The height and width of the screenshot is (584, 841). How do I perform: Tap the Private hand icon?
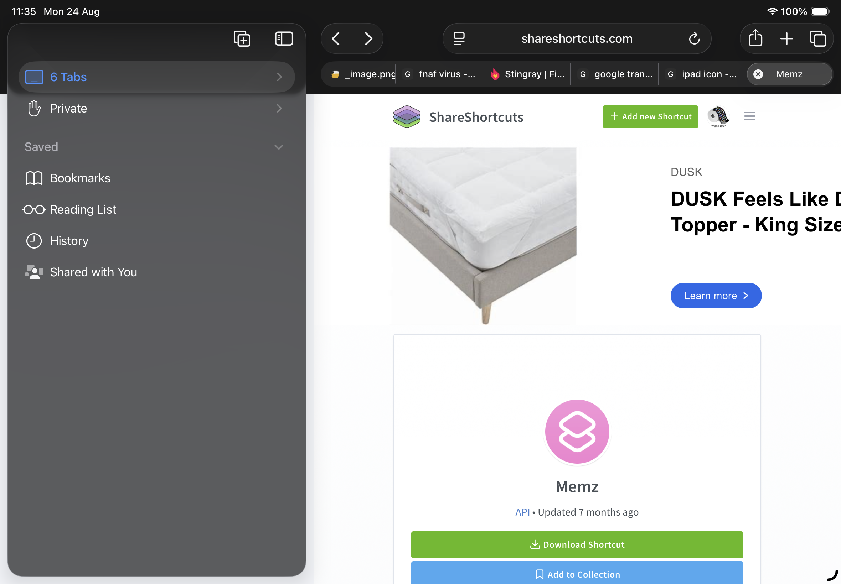pyautogui.click(x=34, y=108)
